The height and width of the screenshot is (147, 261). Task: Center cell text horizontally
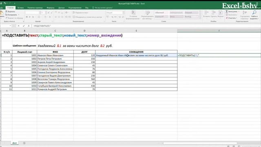59,17
